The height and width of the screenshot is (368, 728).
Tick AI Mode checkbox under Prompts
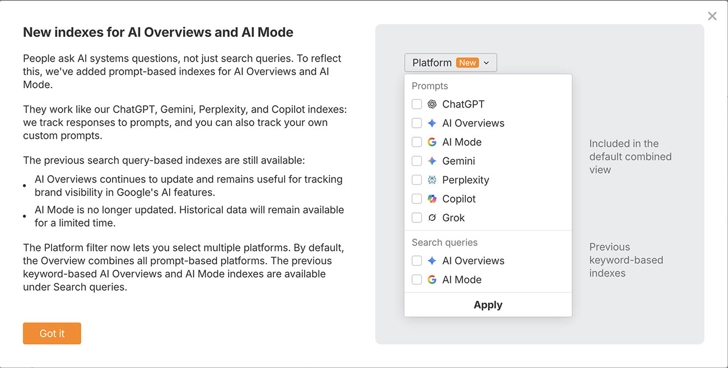click(417, 142)
